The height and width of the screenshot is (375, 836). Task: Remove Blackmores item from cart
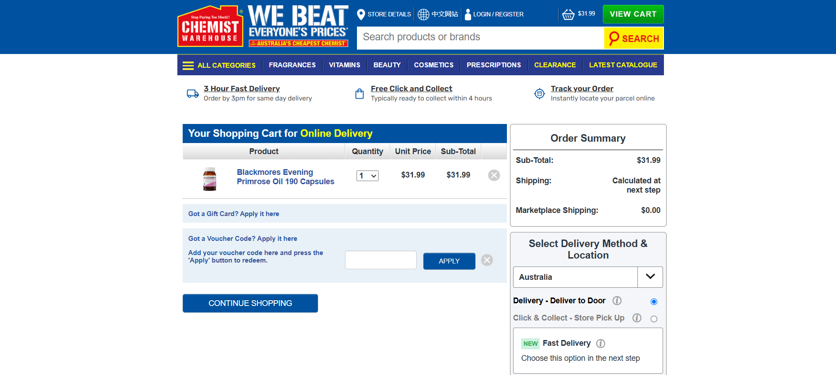(x=494, y=175)
